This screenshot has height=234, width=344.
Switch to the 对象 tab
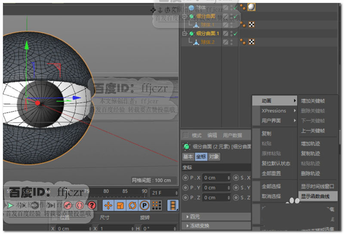click(x=214, y=157)
